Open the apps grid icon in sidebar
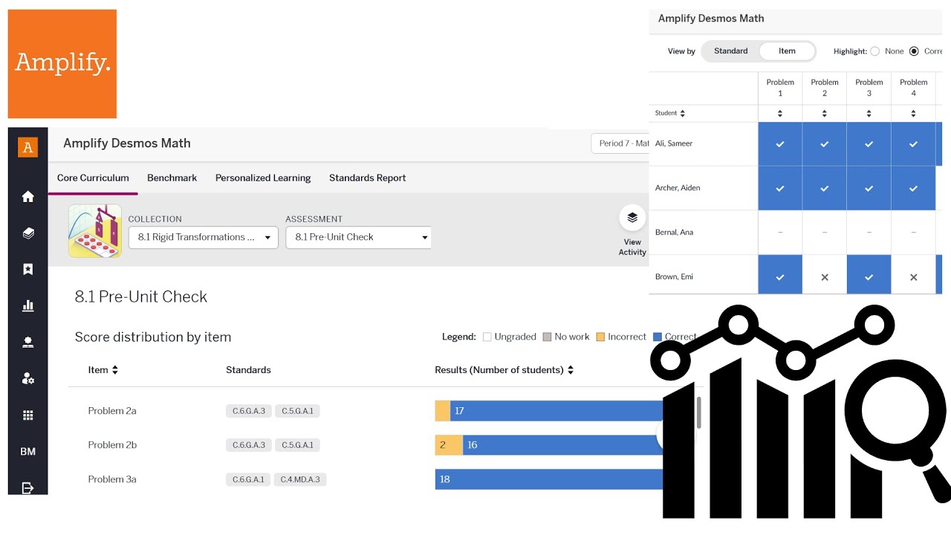The width and height of the screenshot is (951, 535). pos(27,415)
